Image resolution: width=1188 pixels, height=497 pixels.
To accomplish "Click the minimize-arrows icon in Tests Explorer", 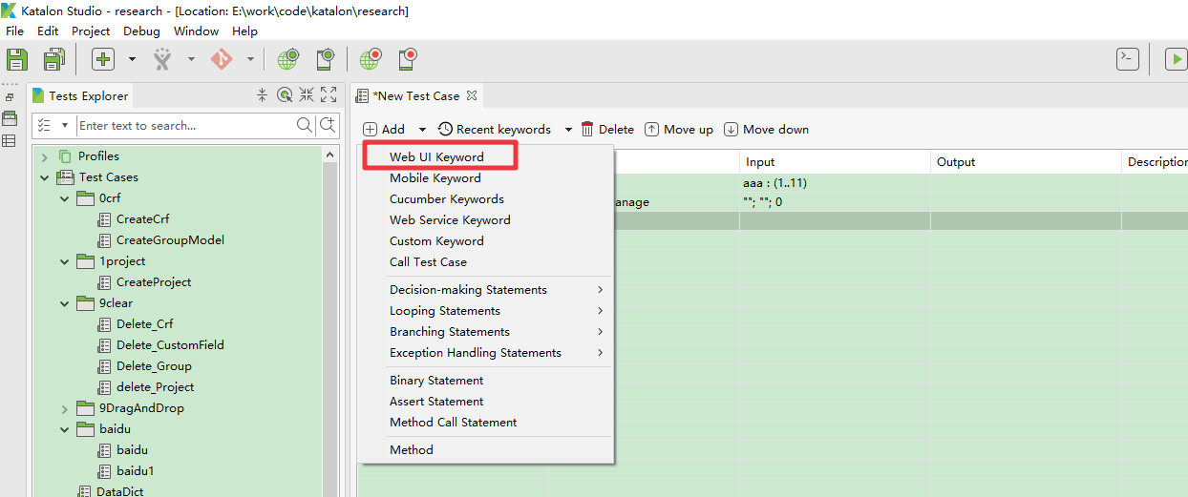I will coord(307,94).
